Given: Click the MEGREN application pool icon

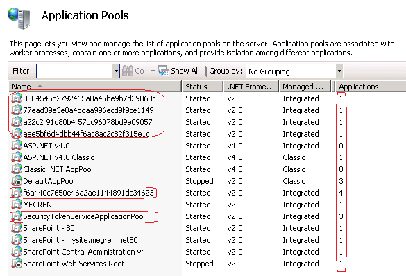Looking at the screenshot, I should (x=17, y=205).
